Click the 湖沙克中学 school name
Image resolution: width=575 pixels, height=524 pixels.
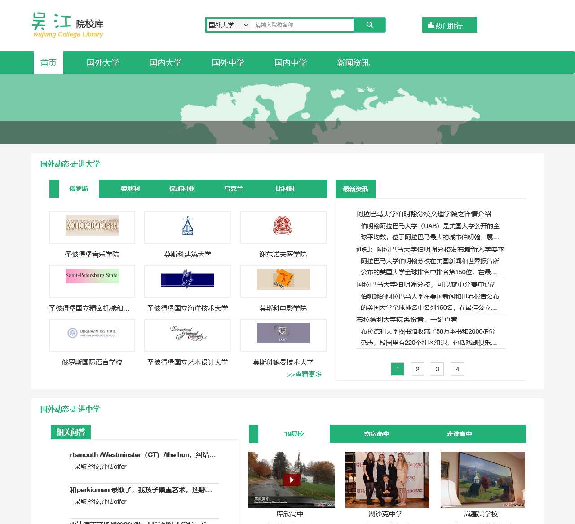(x=385, y=514)
